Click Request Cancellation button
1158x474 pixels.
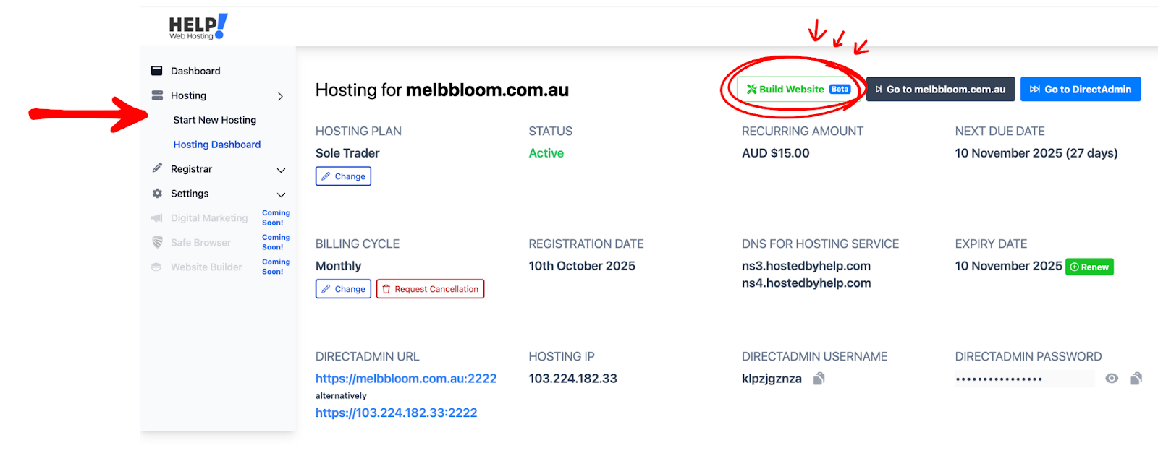point(430,289)
